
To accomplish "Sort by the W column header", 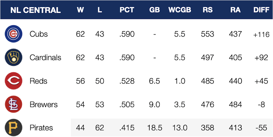I will (80, 10).
